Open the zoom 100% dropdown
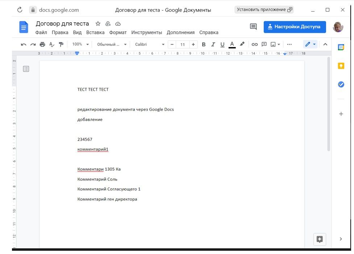Screen dimensions: 354x254 80,44
